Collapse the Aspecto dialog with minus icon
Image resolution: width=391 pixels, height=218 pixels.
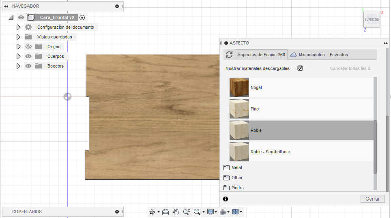coord(226,43)
